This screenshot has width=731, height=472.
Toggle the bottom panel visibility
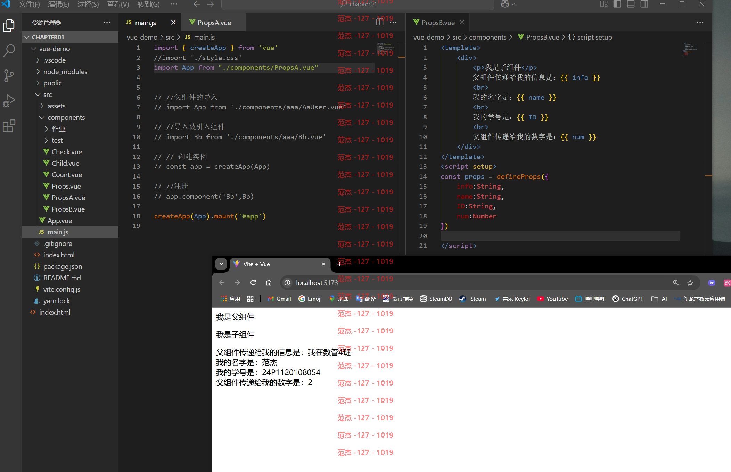point(631,4)
